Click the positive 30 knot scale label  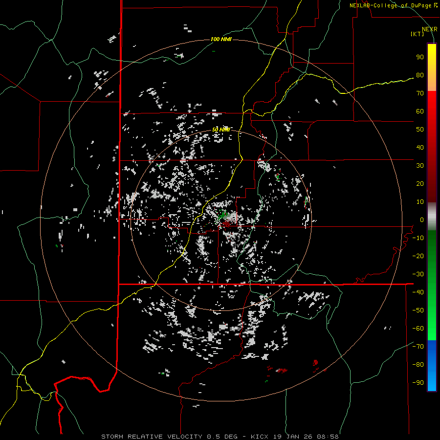420,166
